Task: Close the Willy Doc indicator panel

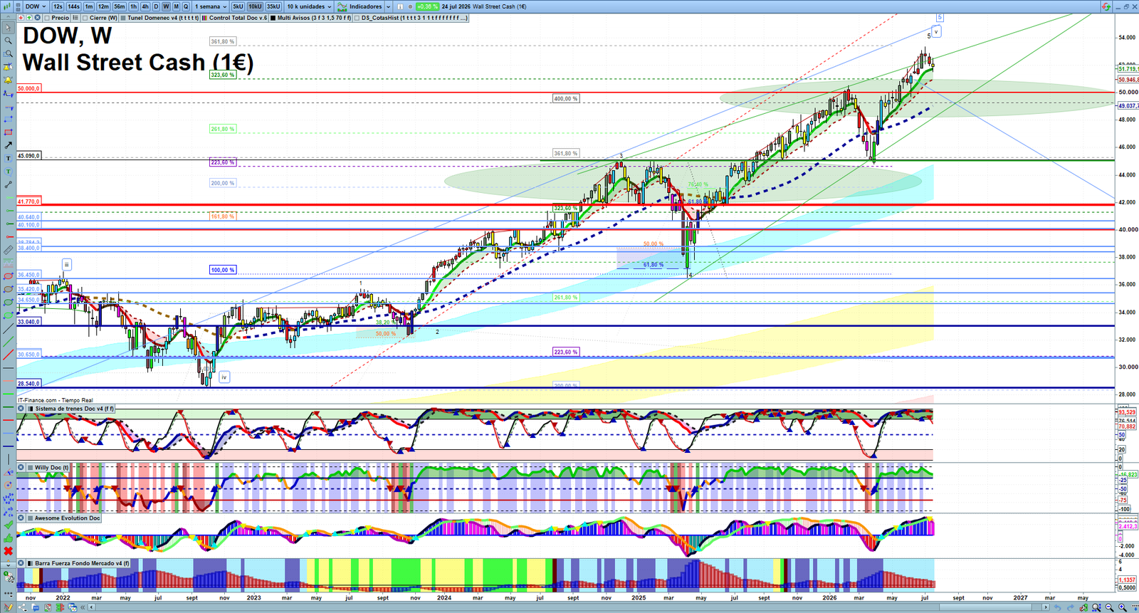Action: 21,468
